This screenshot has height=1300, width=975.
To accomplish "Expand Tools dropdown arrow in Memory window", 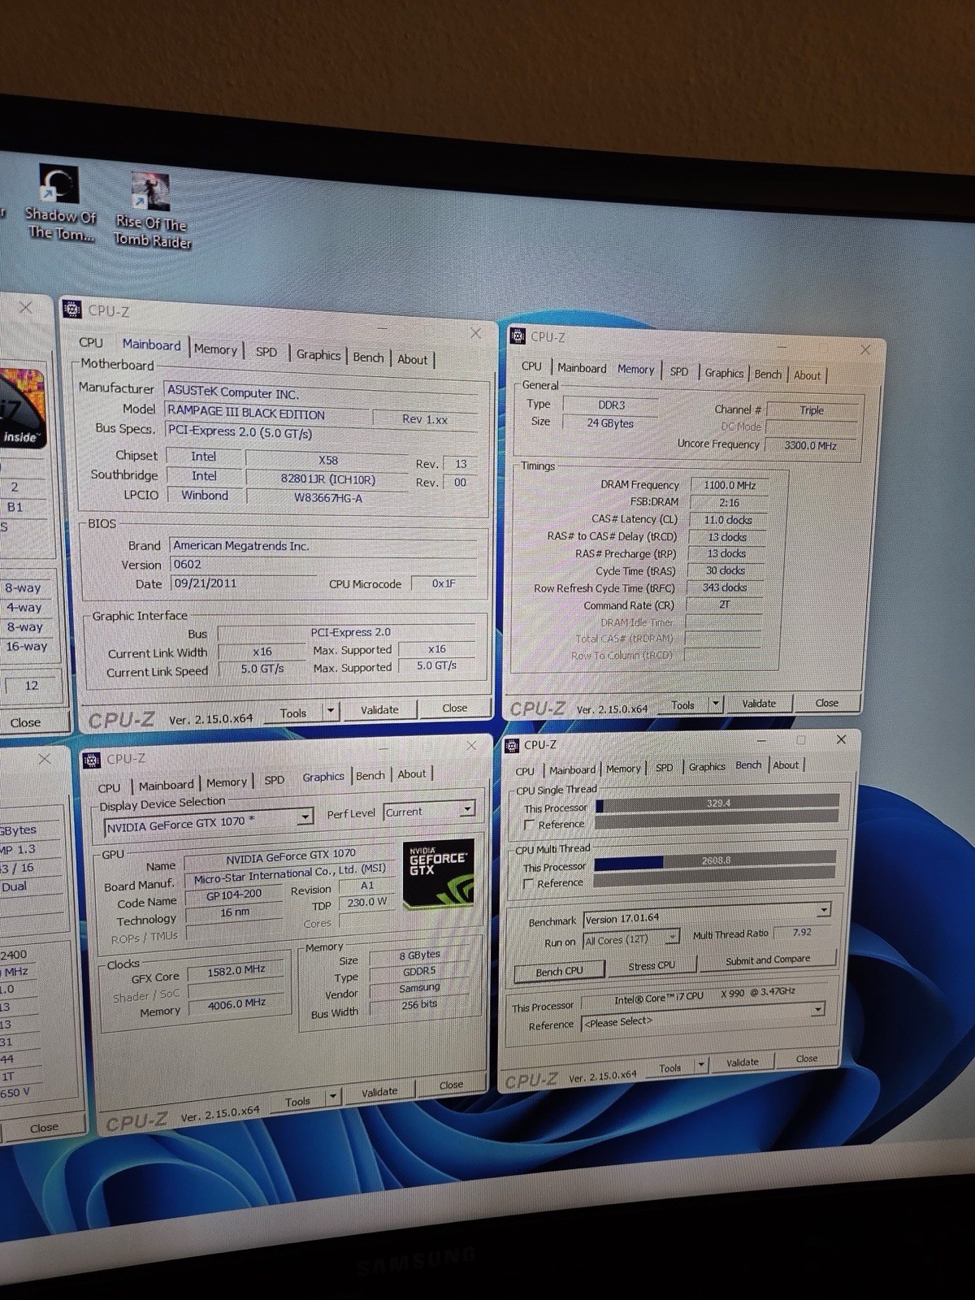I will (715, 704).
